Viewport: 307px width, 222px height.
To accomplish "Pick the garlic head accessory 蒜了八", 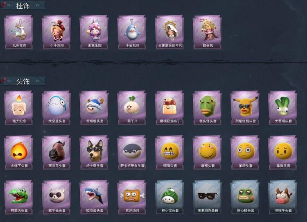I will [132, 108].
